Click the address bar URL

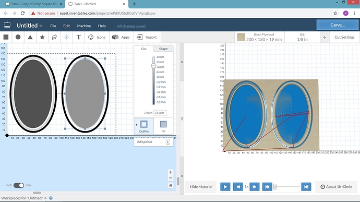(x=107, y=14)
